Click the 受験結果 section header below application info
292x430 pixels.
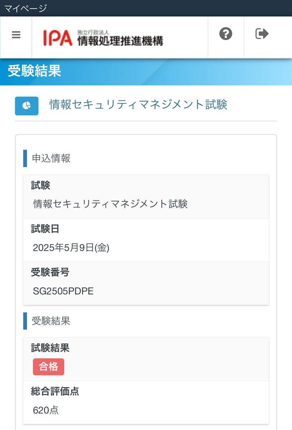(51, 321)
